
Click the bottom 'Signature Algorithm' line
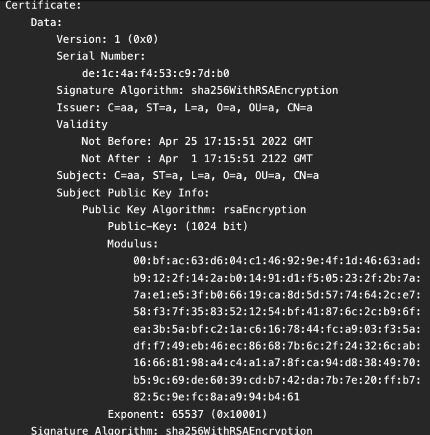pyautogui.click(x=171, y=431)
